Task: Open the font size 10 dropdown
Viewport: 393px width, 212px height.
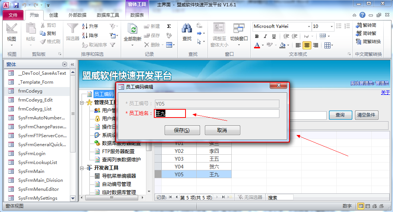Action: tap(332, 26)
